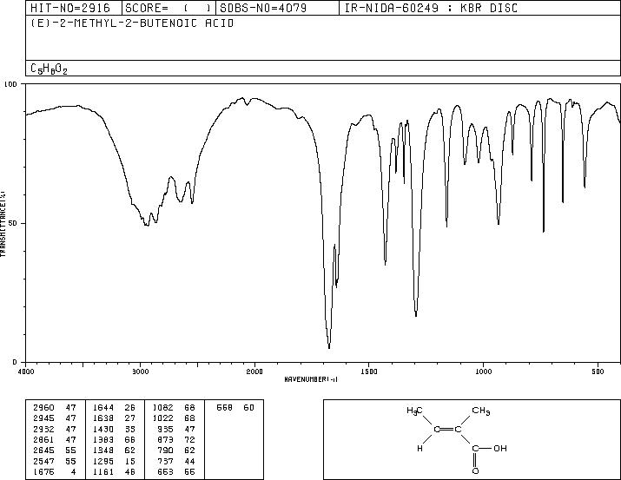Select the 2945 peak table entry

point(55,418)
